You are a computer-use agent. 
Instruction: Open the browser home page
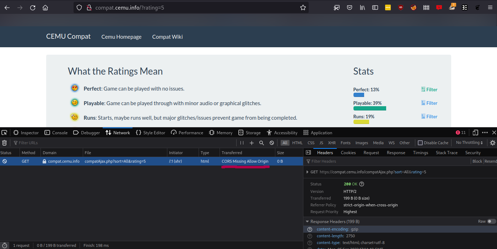45,7
